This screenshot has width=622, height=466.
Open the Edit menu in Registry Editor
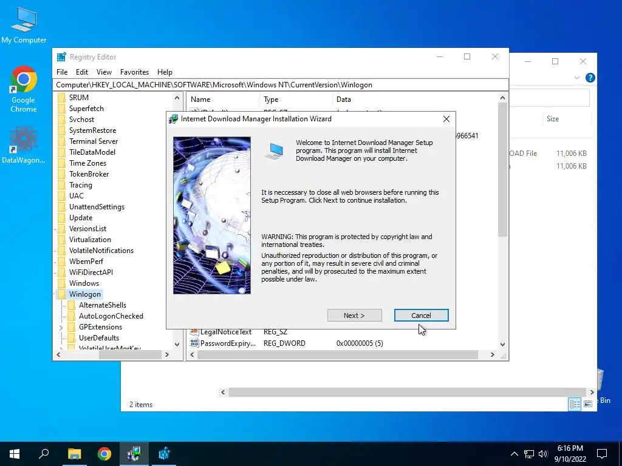(x=82, y=72)
